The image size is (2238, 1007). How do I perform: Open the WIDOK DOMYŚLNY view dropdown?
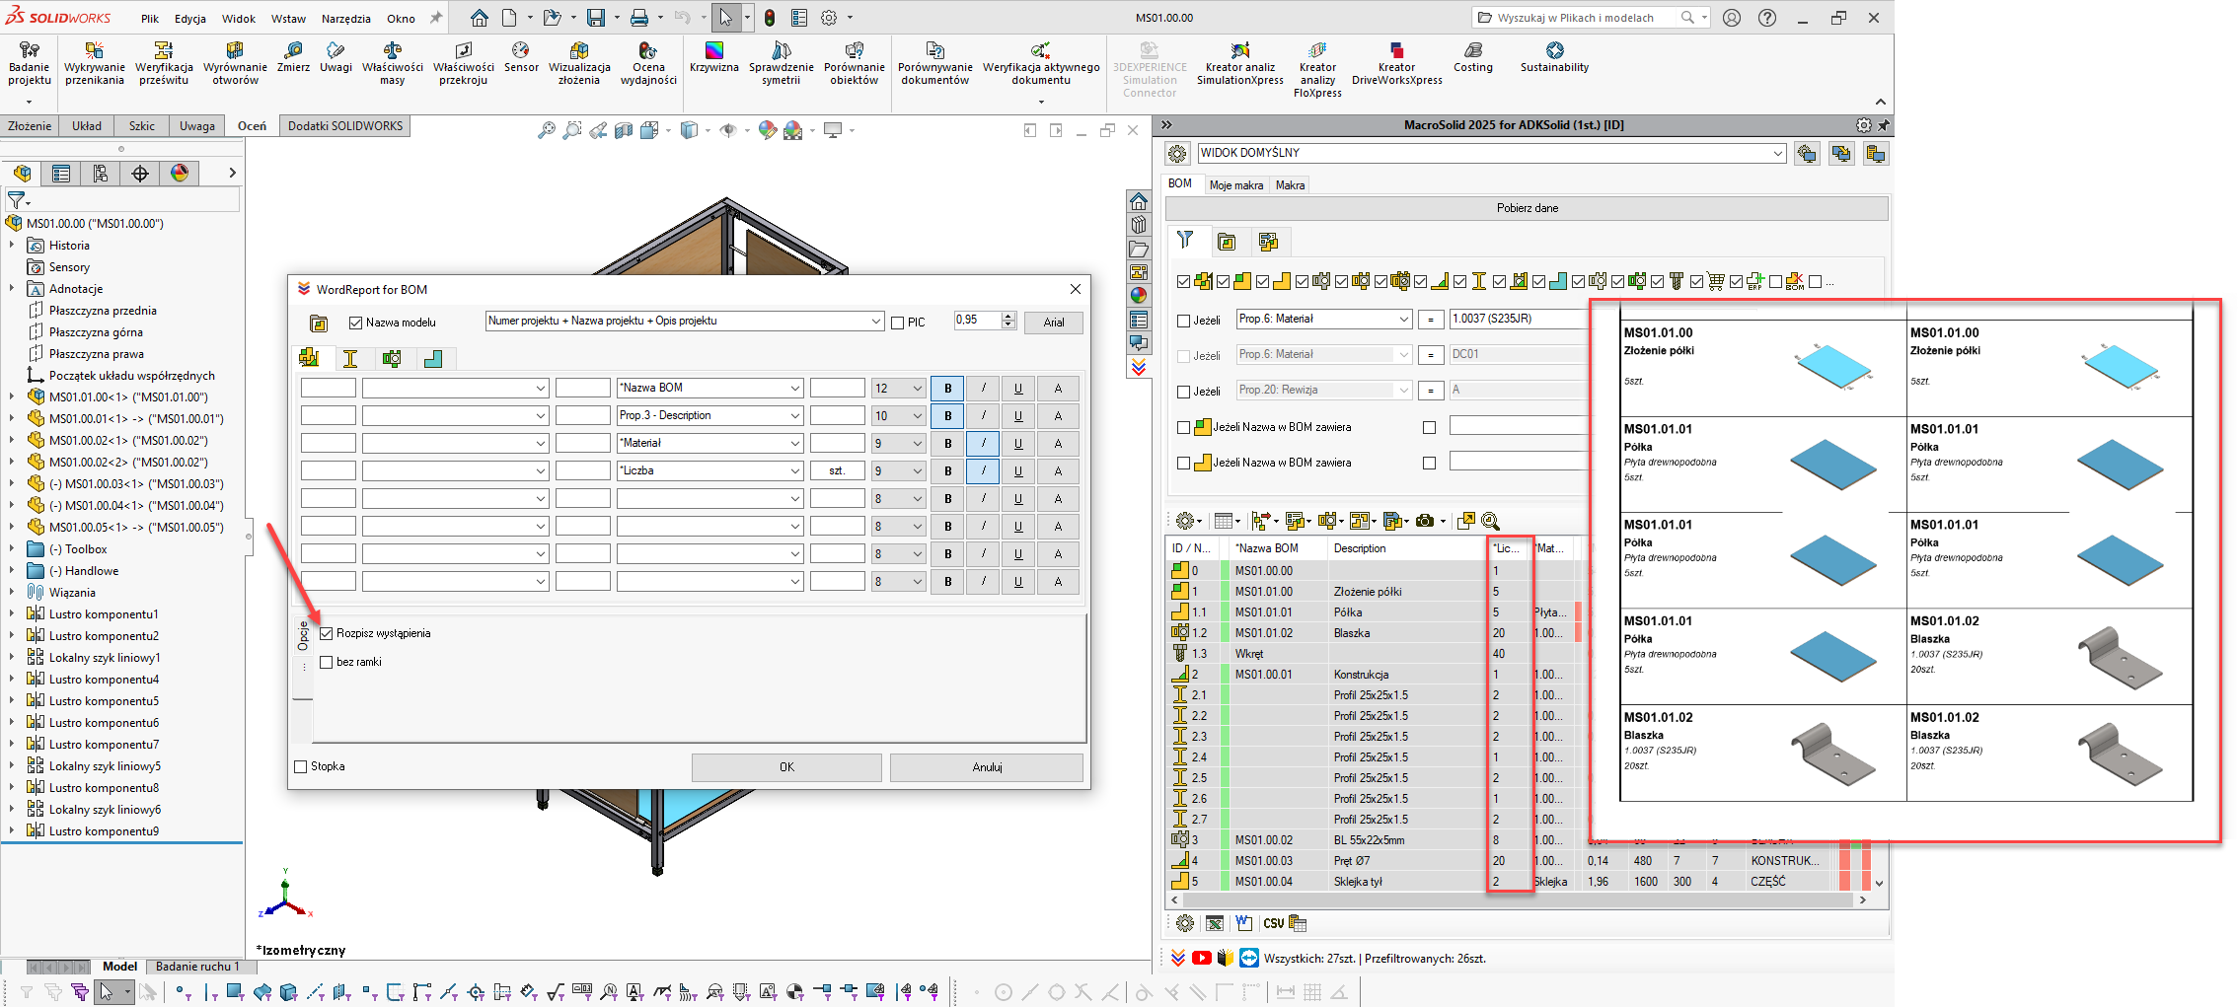[1777, 153]
